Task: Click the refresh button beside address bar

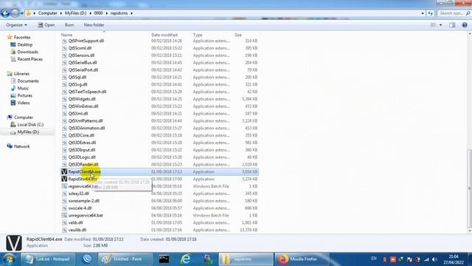Action: [431, 13]
